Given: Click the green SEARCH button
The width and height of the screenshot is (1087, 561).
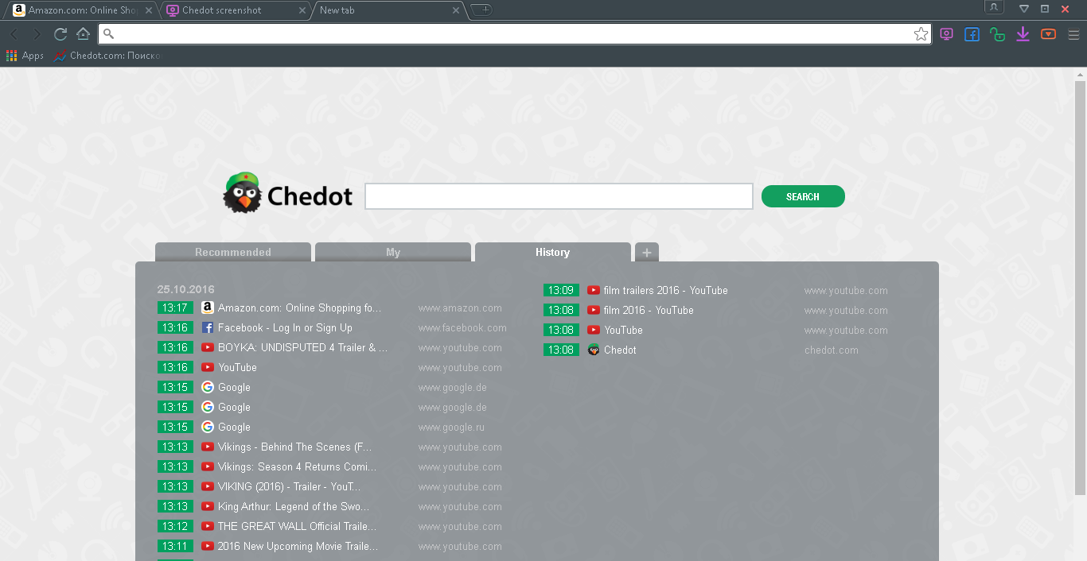Looking at the screenshot, I should pyautogui.click(x=803, y=196).
